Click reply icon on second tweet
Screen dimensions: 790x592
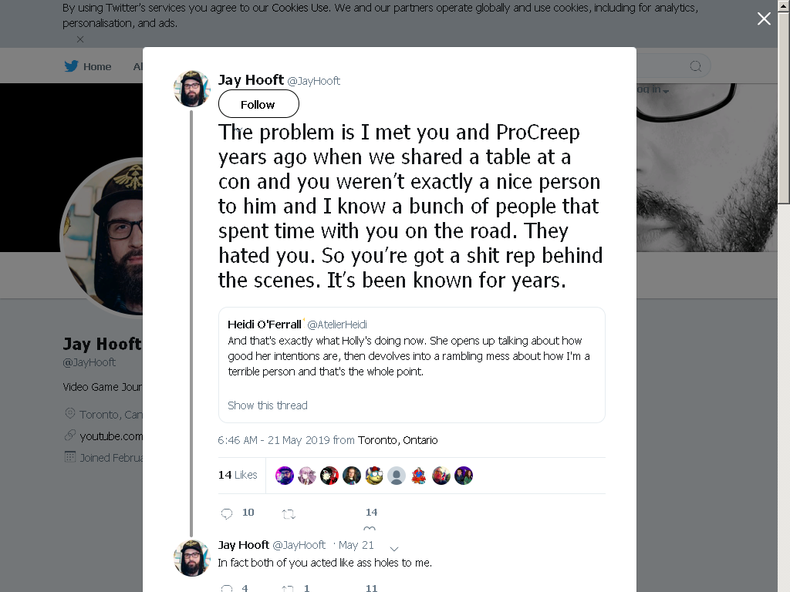click(227, 588)
